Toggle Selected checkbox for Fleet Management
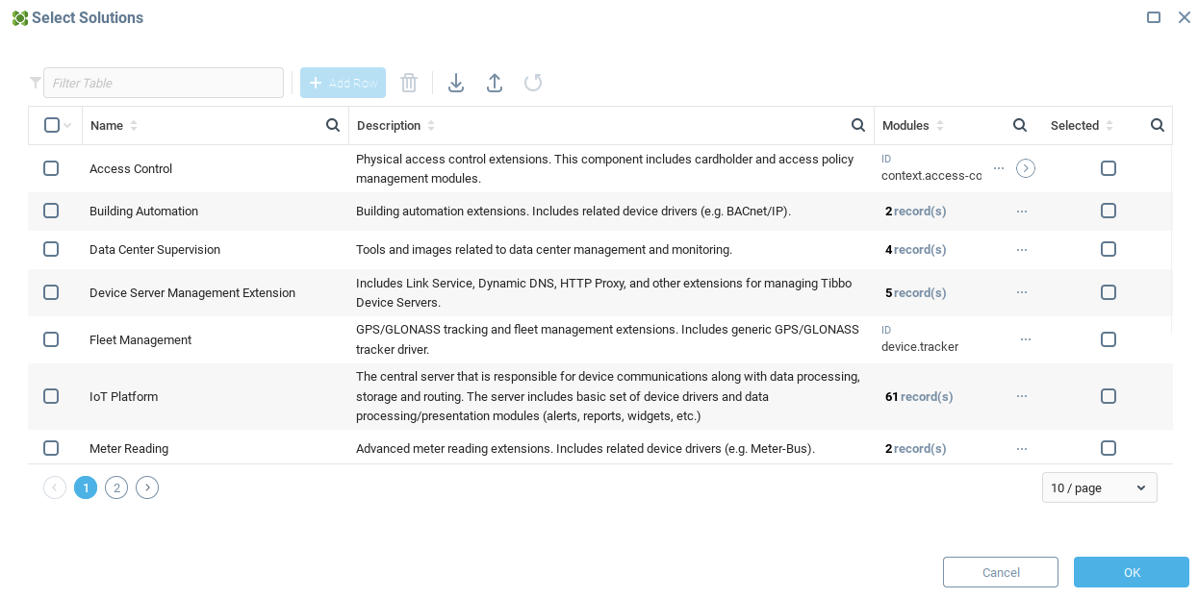Screen dimensions: 1198x599 (x=1109, y=339)
